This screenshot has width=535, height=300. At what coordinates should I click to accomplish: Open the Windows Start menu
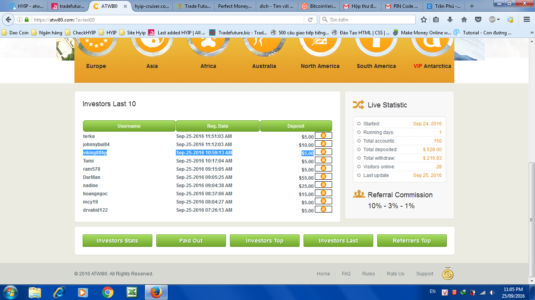(10, 292)
